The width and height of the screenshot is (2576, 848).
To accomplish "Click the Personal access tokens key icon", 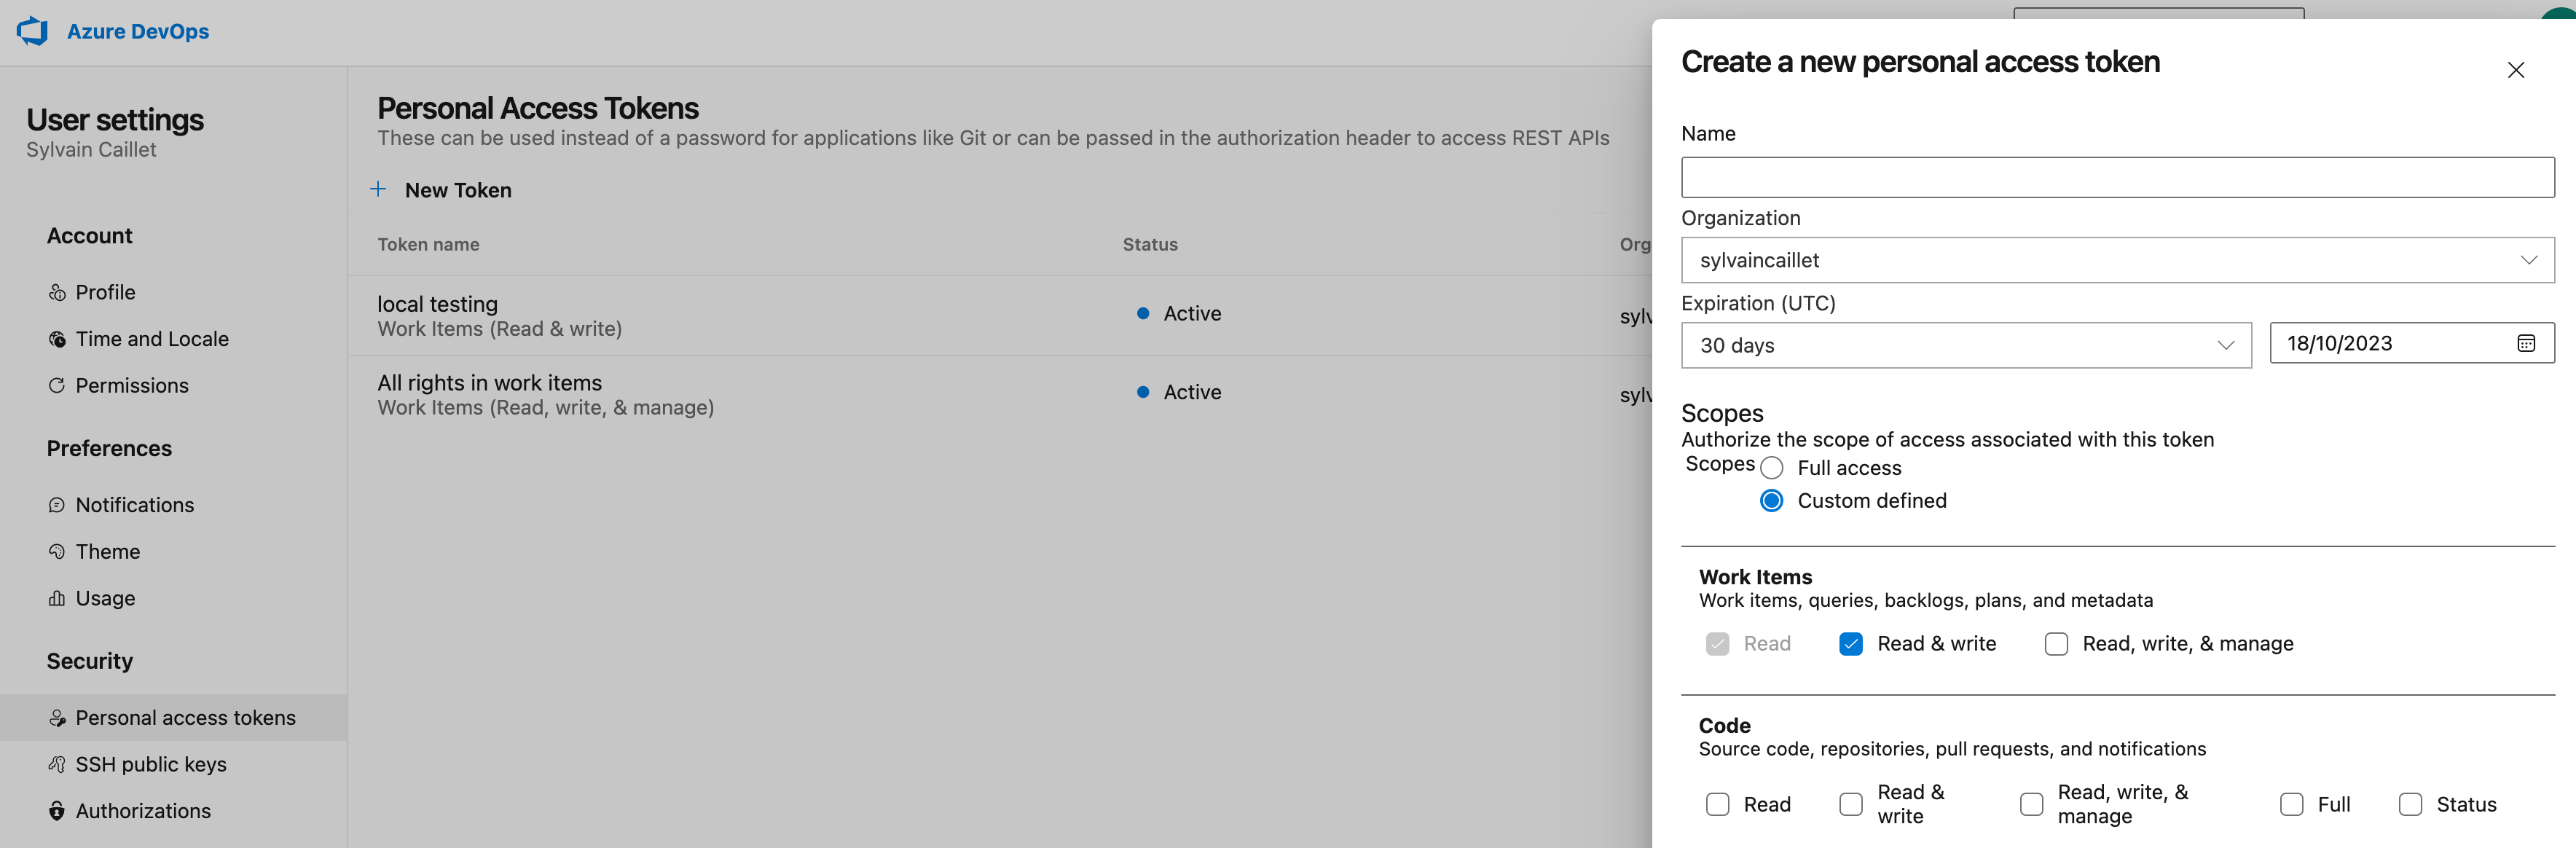I will pos(57,718).
